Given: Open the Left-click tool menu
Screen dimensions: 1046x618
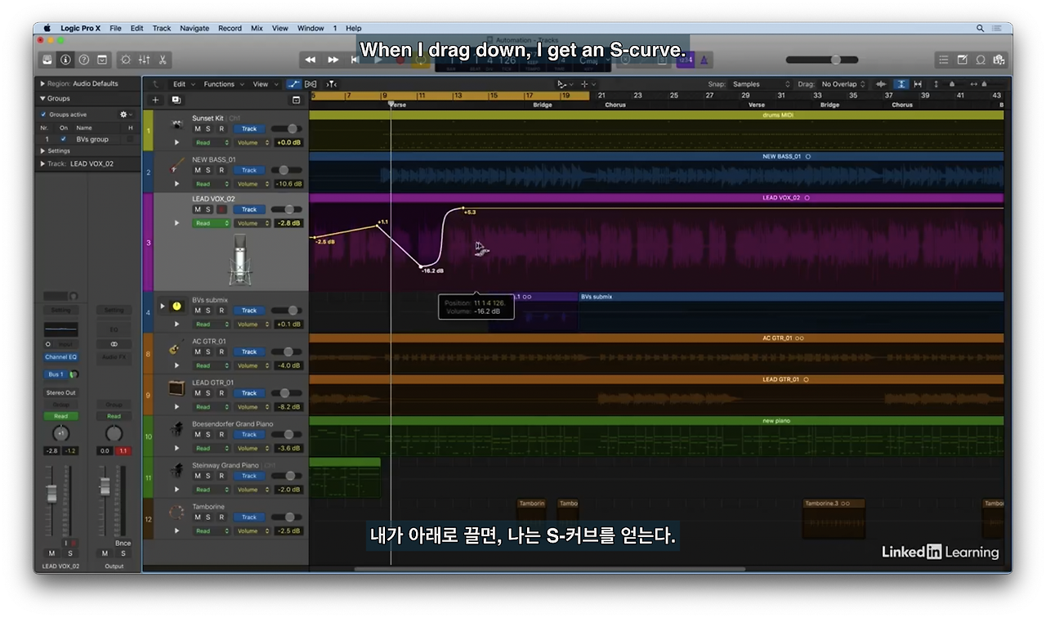Looking at the screenshot, I should click(x=565, y=84).
